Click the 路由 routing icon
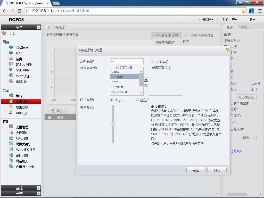Screen dimensions: 264x198 pos(11,59)
